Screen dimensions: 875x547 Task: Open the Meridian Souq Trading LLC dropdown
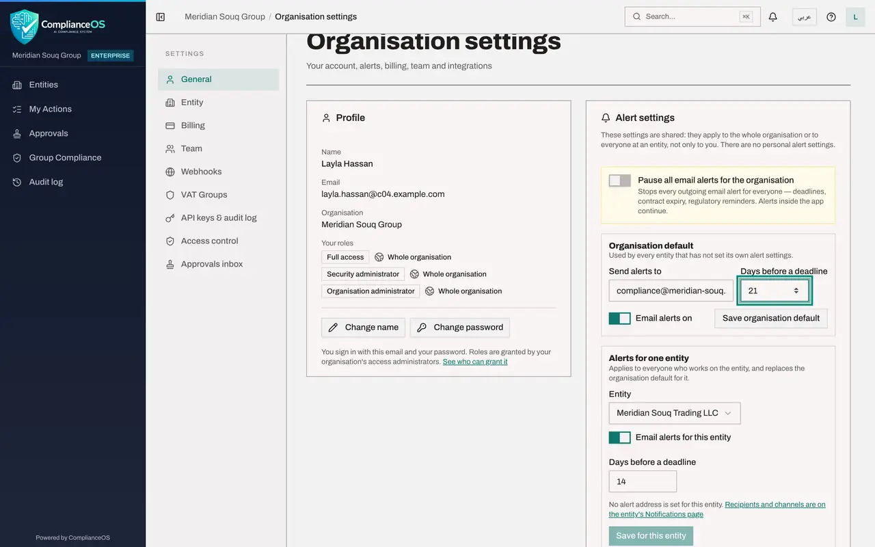[x=675, y=413]
